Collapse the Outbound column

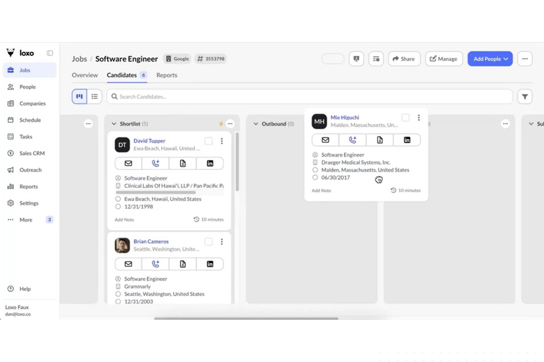coord(256,124)
